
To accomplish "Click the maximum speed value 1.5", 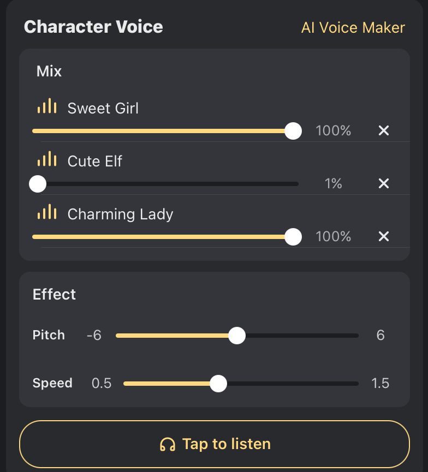I will (380, 383).
